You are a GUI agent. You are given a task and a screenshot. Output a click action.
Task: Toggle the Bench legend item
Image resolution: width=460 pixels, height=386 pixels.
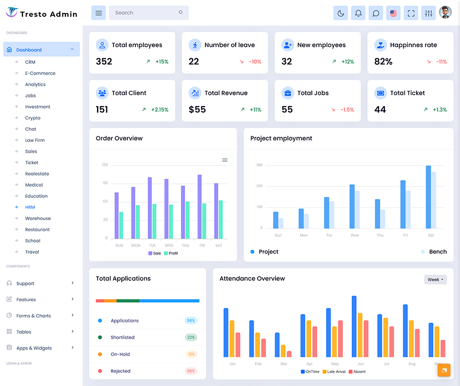tap(433, 252)
